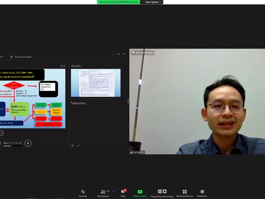Open the Participants panel

click(x=103, y=193)
